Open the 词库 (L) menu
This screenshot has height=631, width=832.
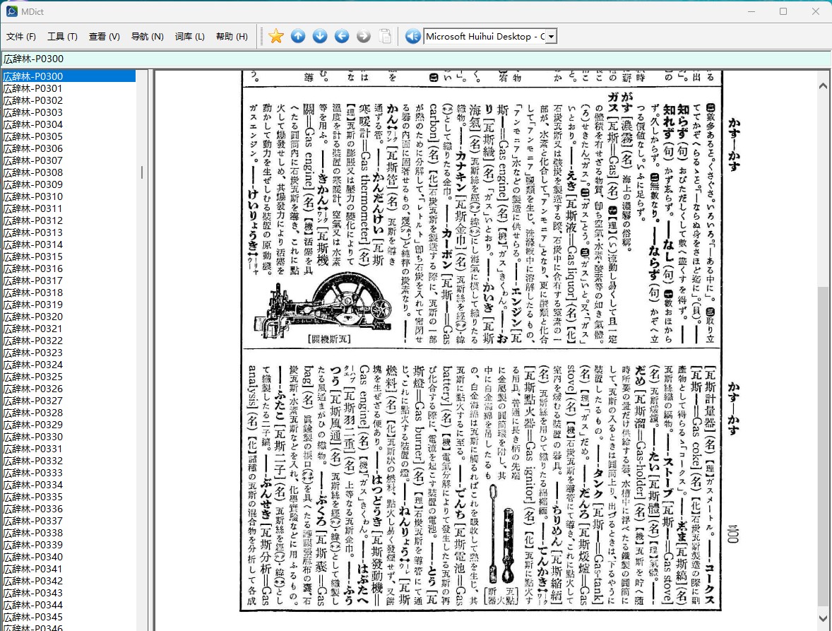point(189,37)
